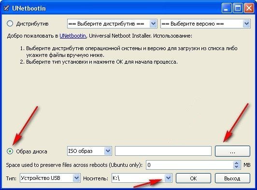Screen dimensions: 257x190
Task: Open the Выберите версию dropdown
Action: (205, 24)
